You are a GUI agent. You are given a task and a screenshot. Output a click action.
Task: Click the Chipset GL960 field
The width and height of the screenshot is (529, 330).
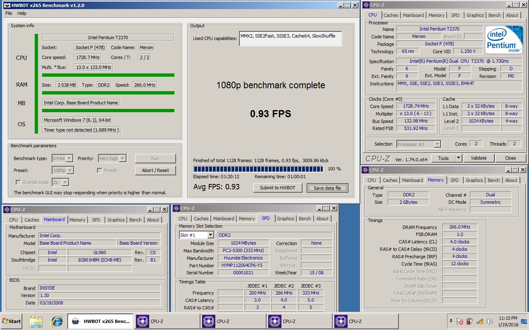100,252
